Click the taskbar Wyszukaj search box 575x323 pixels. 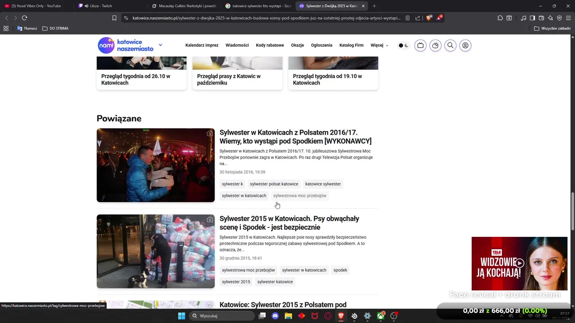[x=222, y=316]
